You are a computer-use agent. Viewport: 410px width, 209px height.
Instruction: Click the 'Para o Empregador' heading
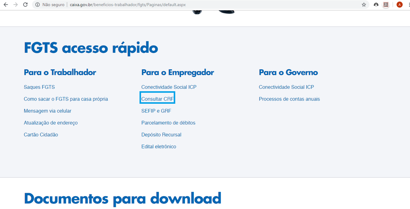(x=177, y=72)
